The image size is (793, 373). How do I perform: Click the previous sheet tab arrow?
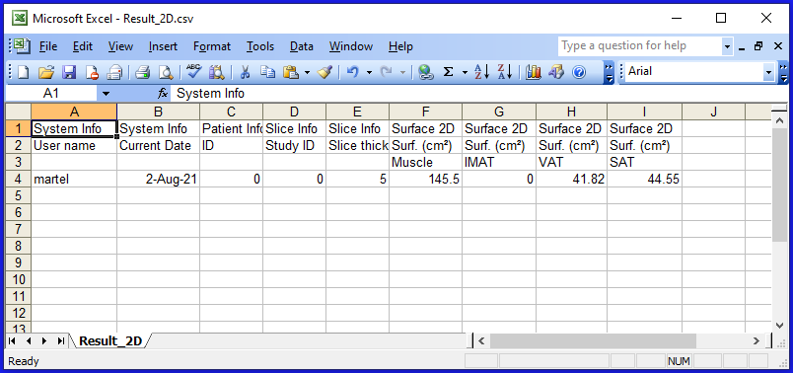(x=29, y=341)
